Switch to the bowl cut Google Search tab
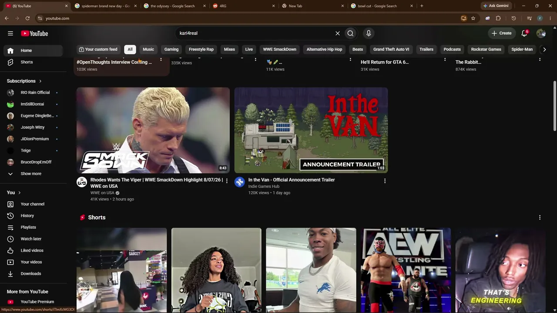The width and height of the screenshot is (557, 313). [x=381, y=6]
